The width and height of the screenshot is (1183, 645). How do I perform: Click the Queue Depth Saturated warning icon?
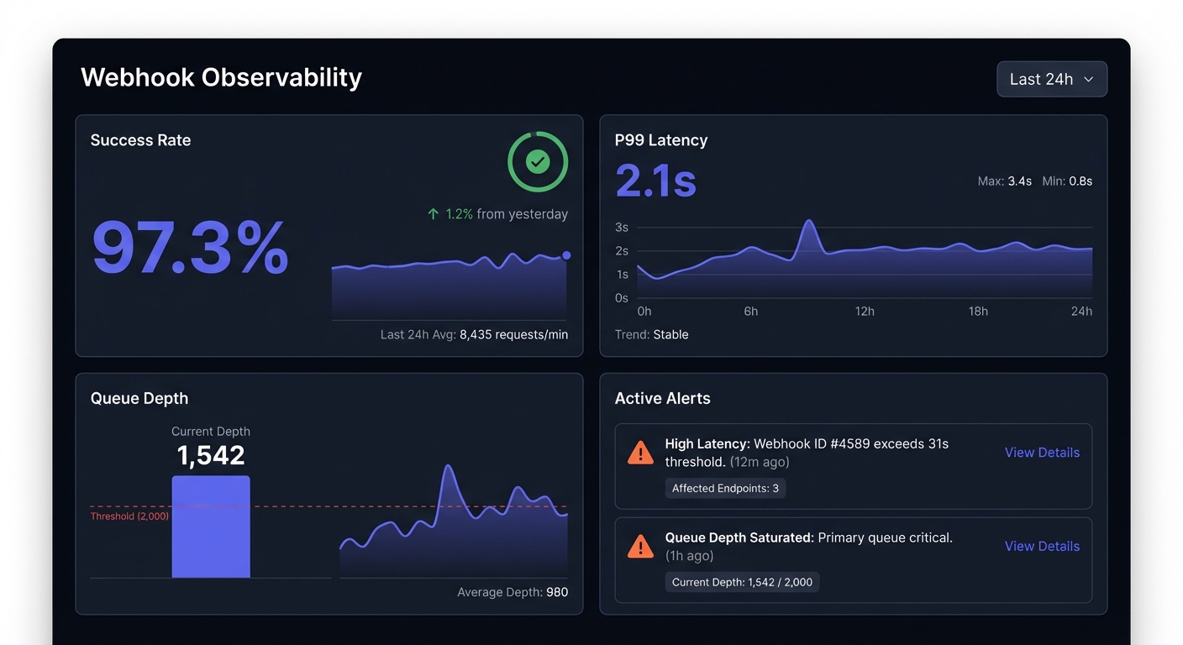[640, 547]
